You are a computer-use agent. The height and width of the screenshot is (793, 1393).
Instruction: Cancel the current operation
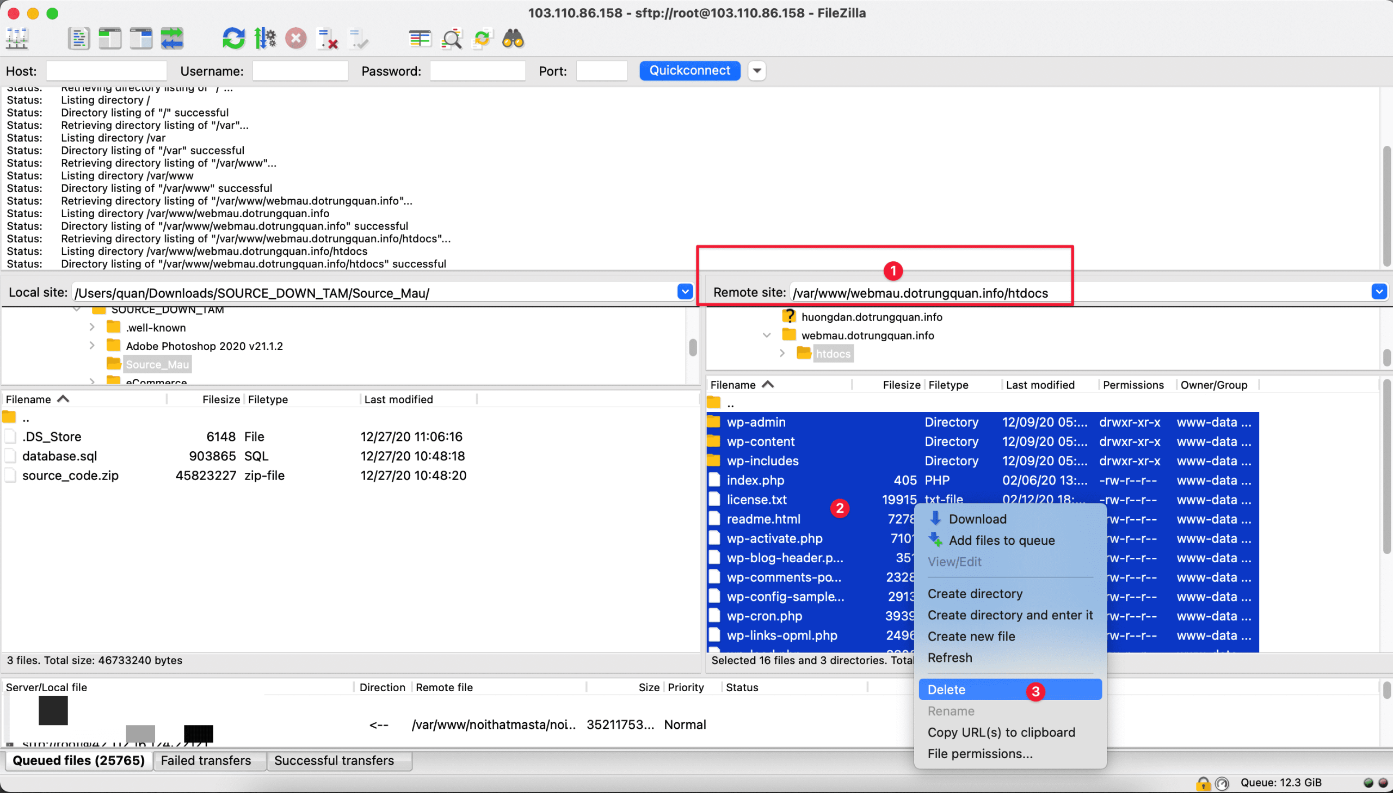pyautogui.click(x=296, y=38)
